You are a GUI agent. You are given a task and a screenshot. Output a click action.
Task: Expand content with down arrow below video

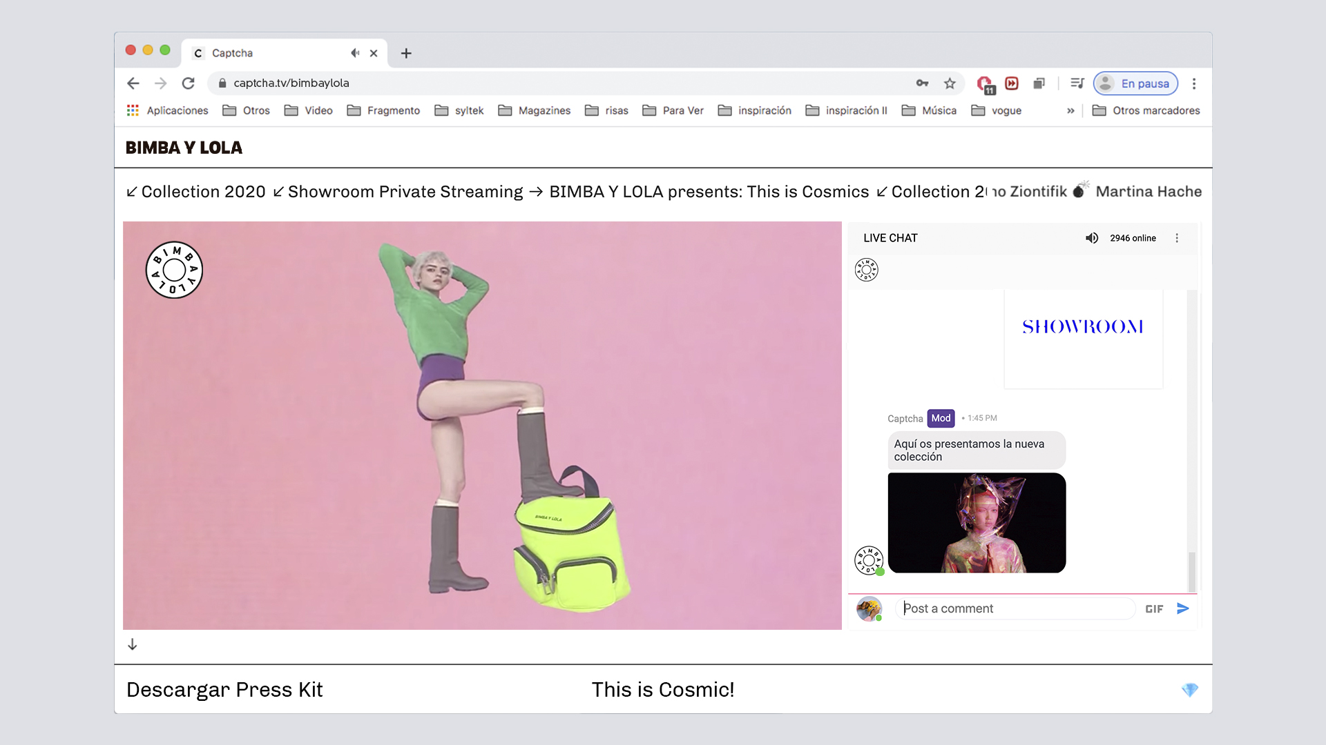(x=133, y=644)
